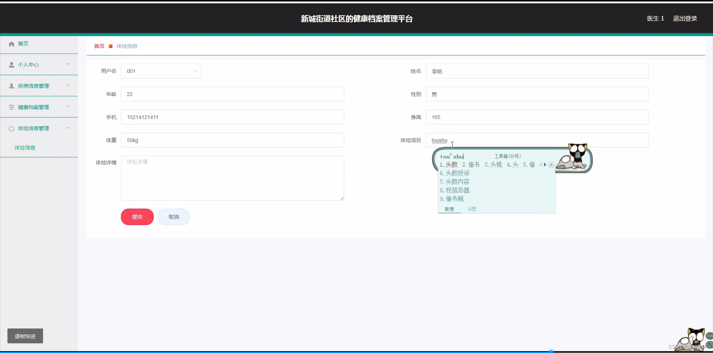Expand the 个人中心 section chevron
The image size is (713, 353).
click(x=68, y=64)
